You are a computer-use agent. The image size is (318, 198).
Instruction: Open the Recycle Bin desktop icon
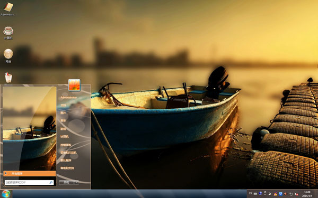[8, 78]
